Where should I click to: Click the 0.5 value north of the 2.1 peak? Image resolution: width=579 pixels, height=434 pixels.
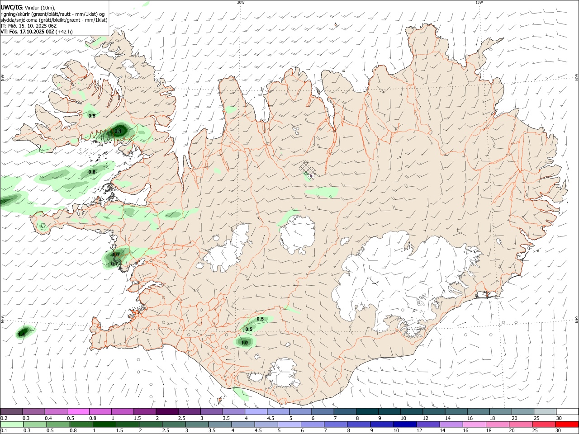point(92,116)
